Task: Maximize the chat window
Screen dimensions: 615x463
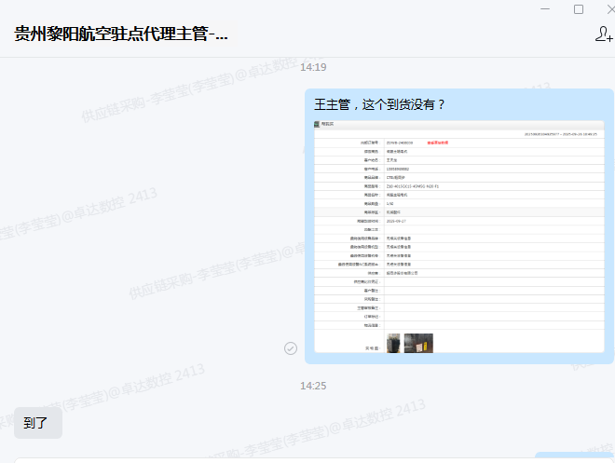Action: [x=579, y=8]
